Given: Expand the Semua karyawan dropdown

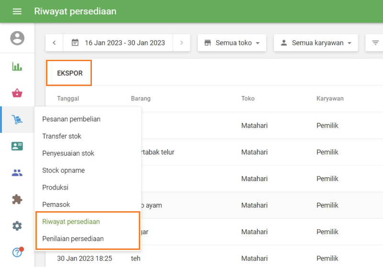Looking at the screenshot, I should [x=315, y=43].
